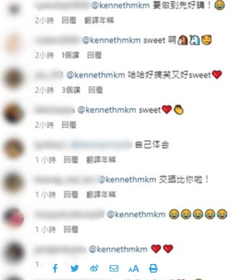Click 回覆 under the 自己体会 comment
Screen dimensions: 237x280
tap(71, 160)
